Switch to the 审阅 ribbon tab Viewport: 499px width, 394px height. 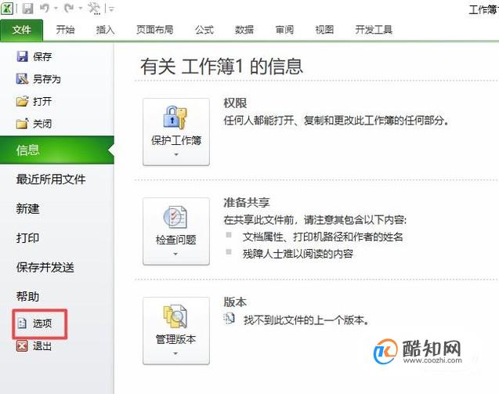pyautogui.click(x=284, y=30)
